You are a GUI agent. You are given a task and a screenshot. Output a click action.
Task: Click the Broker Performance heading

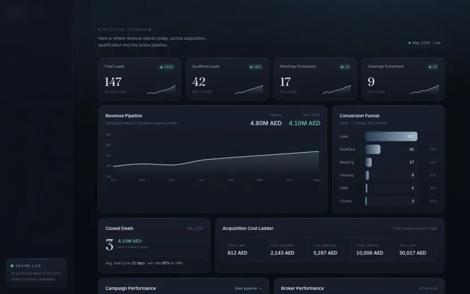click(x=302, y=288)
